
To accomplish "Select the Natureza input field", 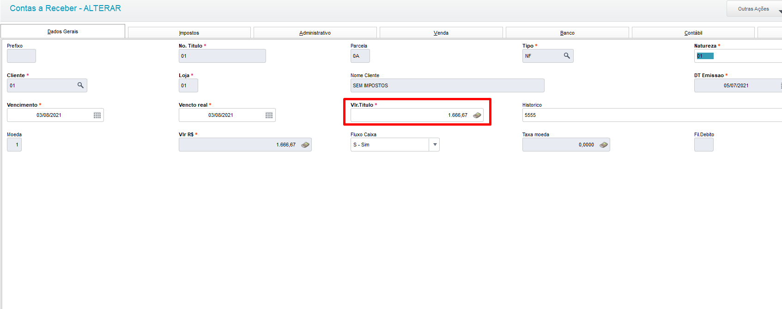I will [738, 56].
